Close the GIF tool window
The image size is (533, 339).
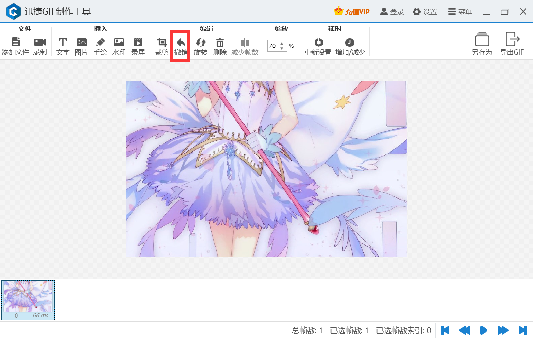pos(523,12)
